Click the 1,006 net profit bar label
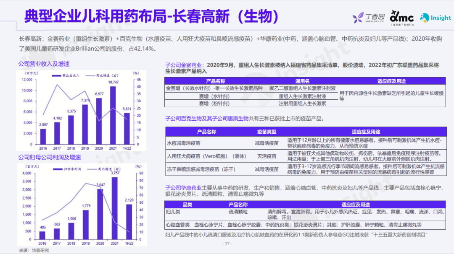This screenshot has width=454, height=254. [71, 218]
